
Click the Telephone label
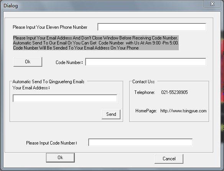click(x=145, y=92)
